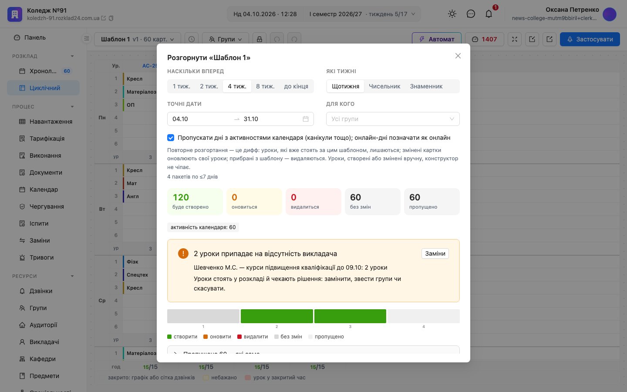Screen dimensions: 627x392
Task: Select the «8 тиж.» duration option
Action: (x=265, y=86)
